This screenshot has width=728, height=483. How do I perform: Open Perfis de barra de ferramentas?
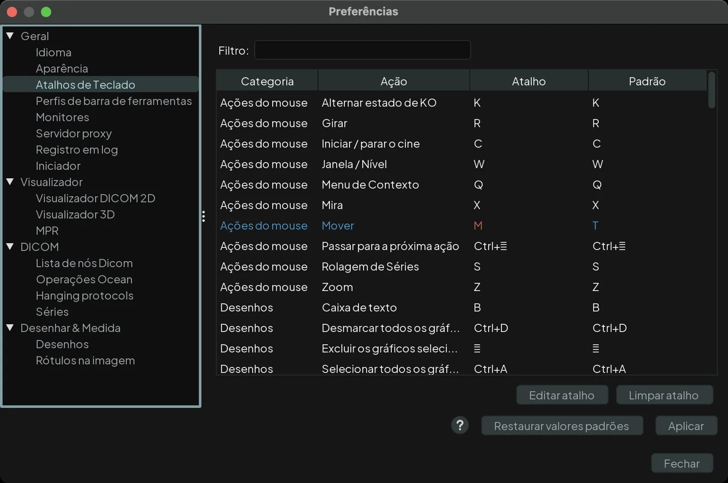point(114,101)
